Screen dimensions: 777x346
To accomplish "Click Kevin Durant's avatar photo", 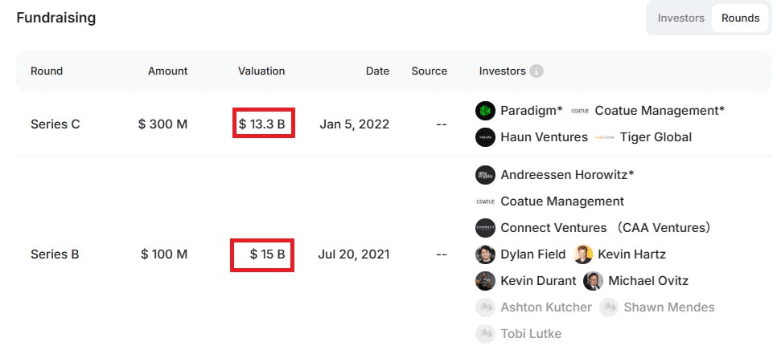I will point(485,281).
